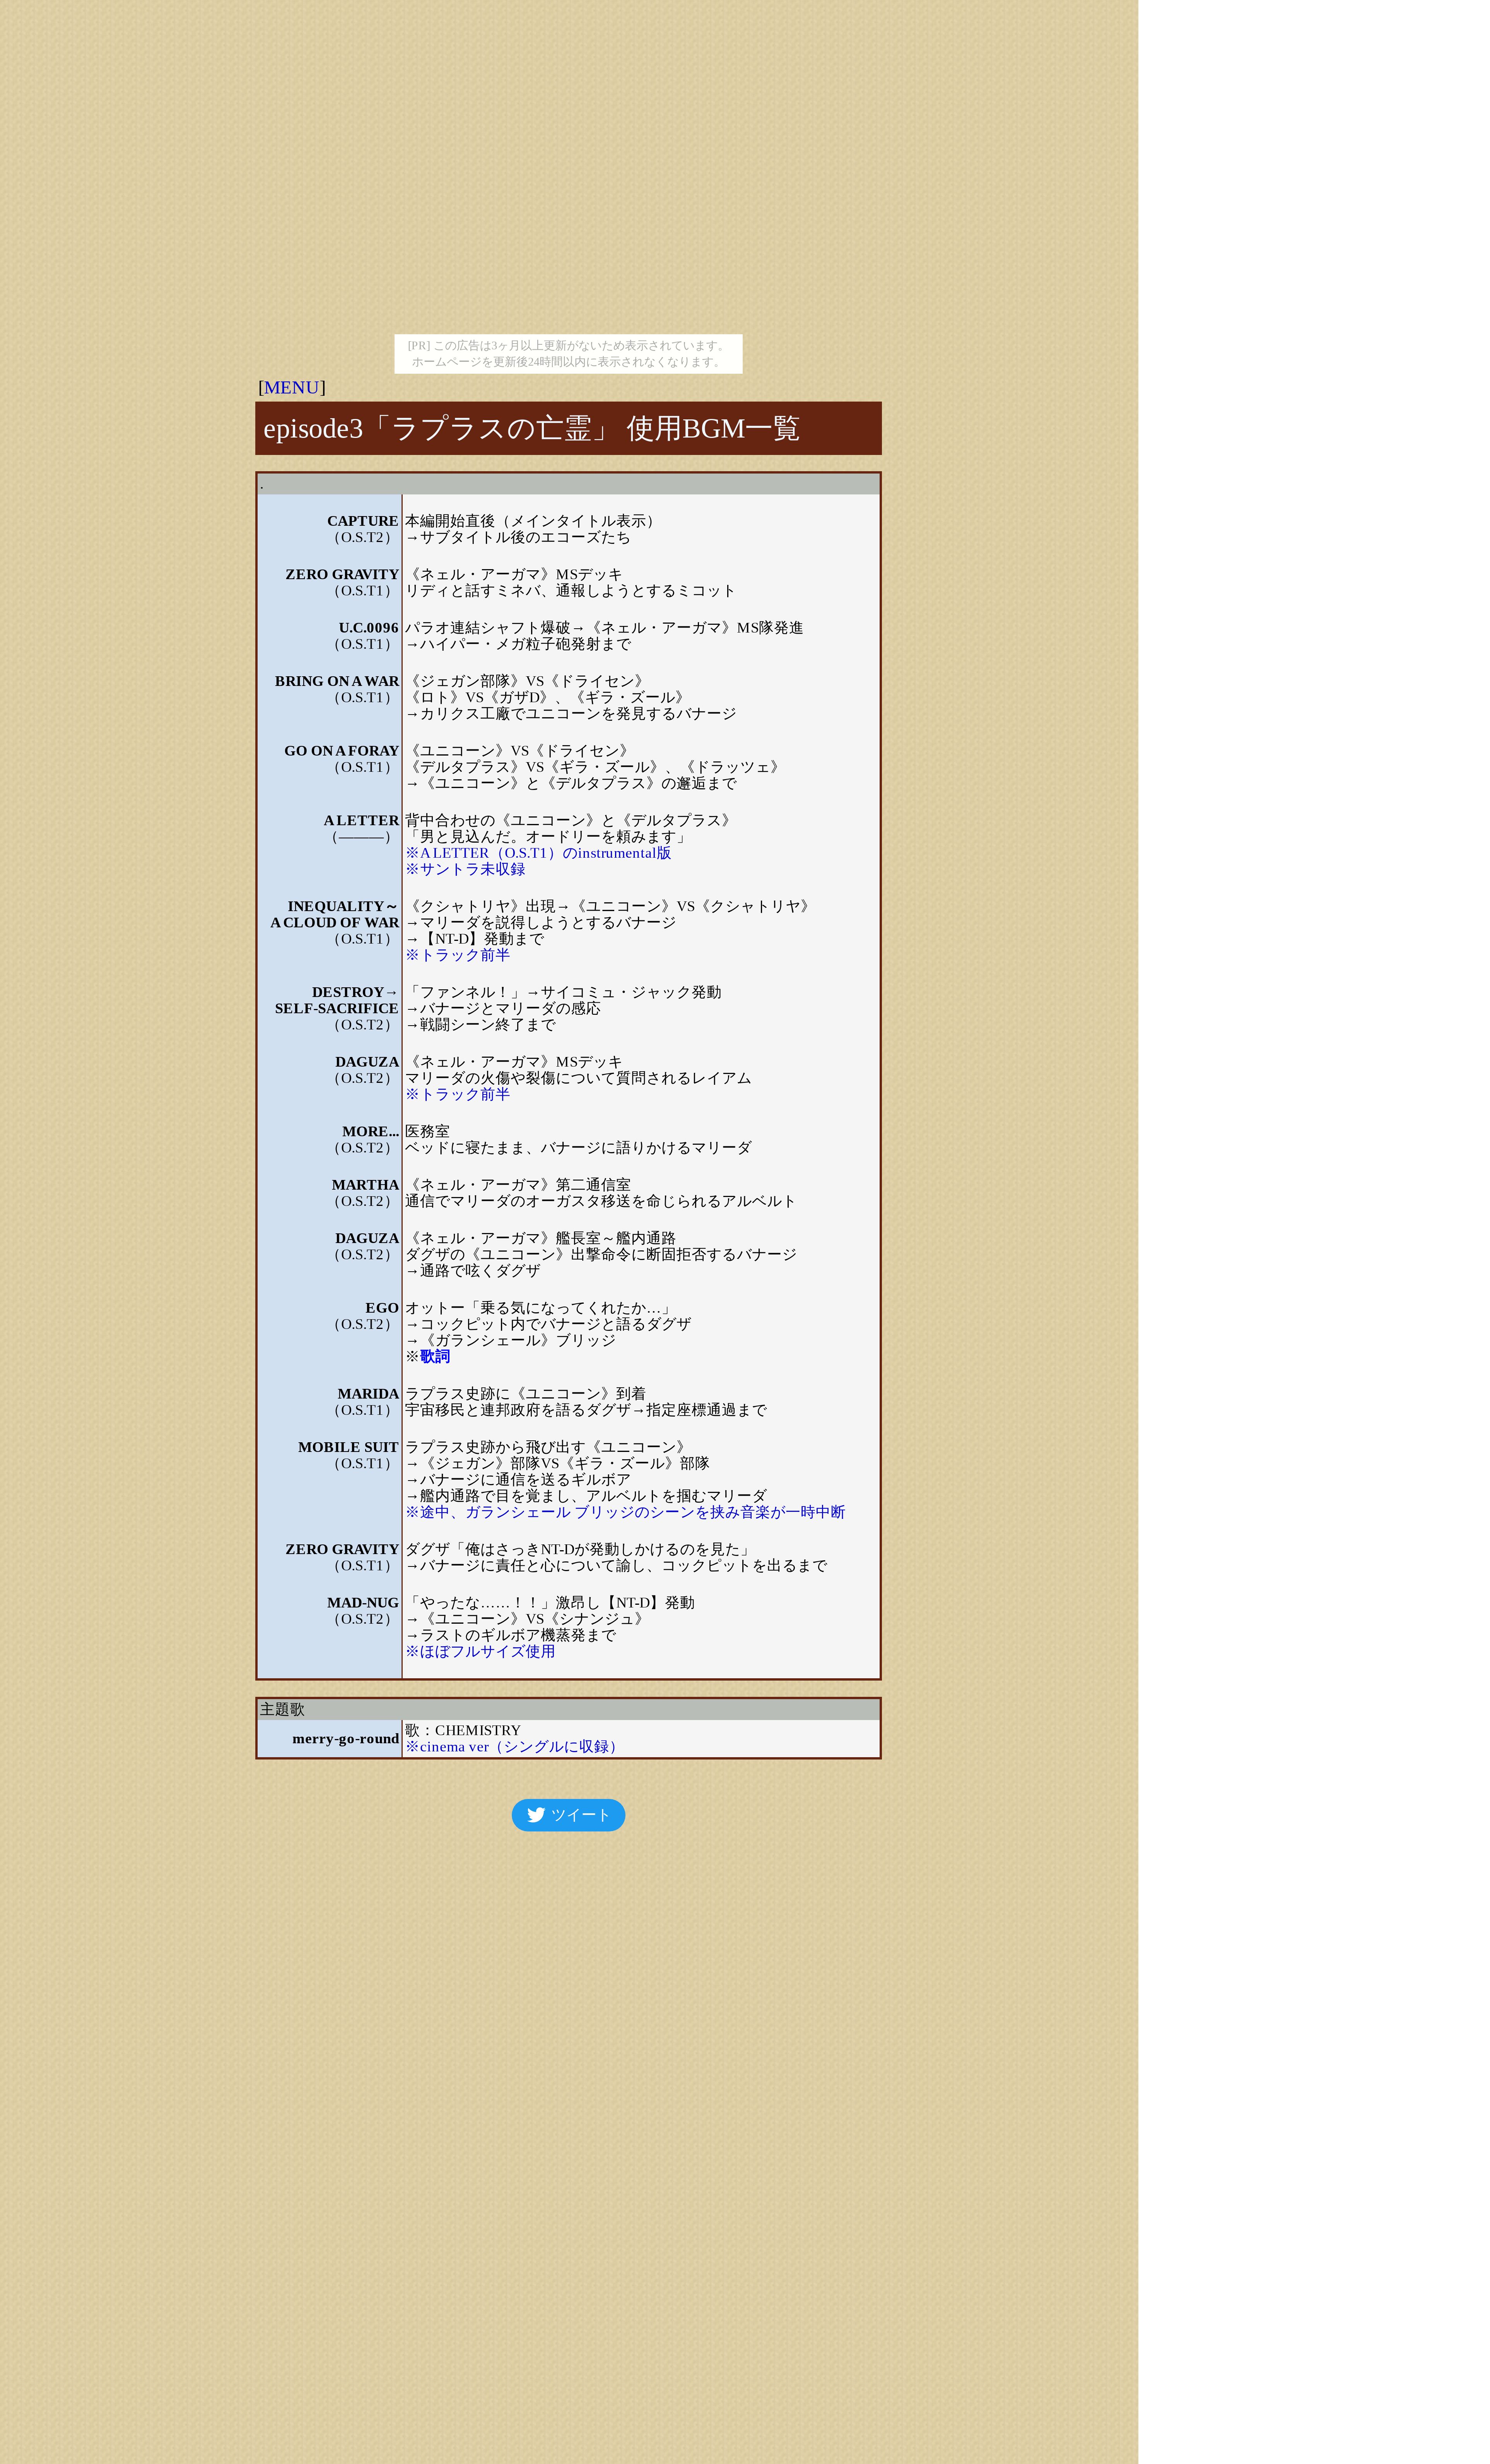The image size is (1490, 2464).
Task: Select the INEQUALITY～ track title
Action: (x=343, y=907)
